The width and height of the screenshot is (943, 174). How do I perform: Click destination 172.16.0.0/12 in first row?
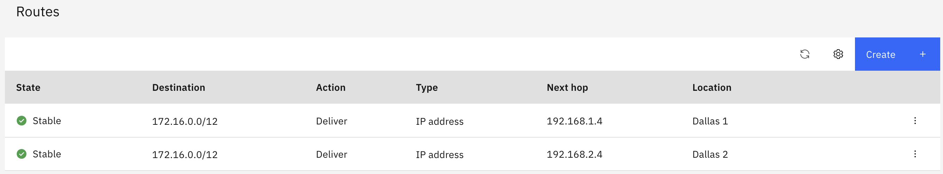185,121
